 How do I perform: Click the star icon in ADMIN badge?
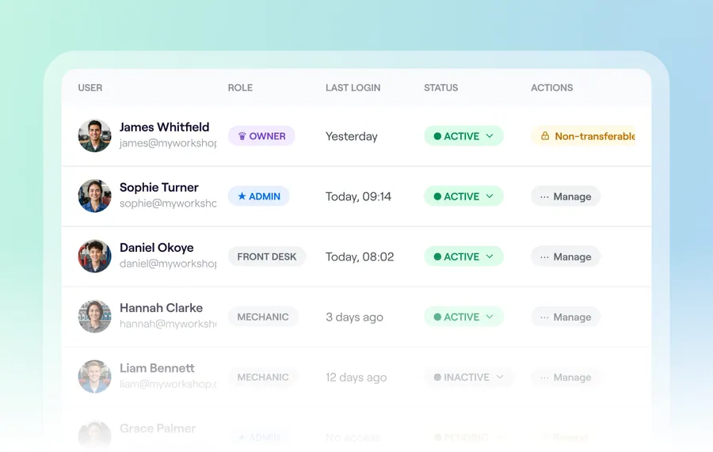click(x=242, y=196)
